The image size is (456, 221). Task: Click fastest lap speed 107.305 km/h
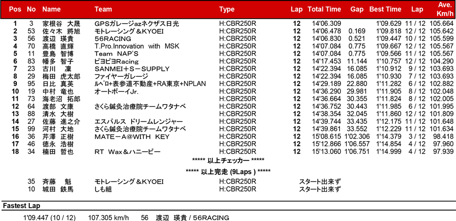pyautogui.click(x=108, y=217)
